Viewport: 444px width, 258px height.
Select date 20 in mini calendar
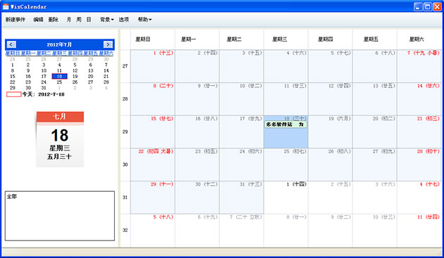(91, 77)
